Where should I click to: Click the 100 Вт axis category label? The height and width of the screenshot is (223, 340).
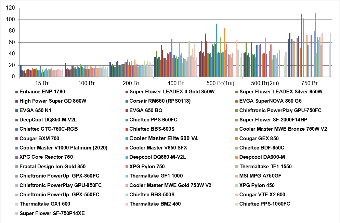(87, 83)
